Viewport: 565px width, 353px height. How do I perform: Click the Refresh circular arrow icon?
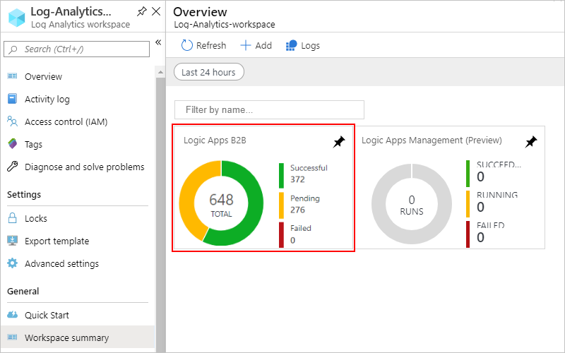pyautogui.click(x=186, y=45)
